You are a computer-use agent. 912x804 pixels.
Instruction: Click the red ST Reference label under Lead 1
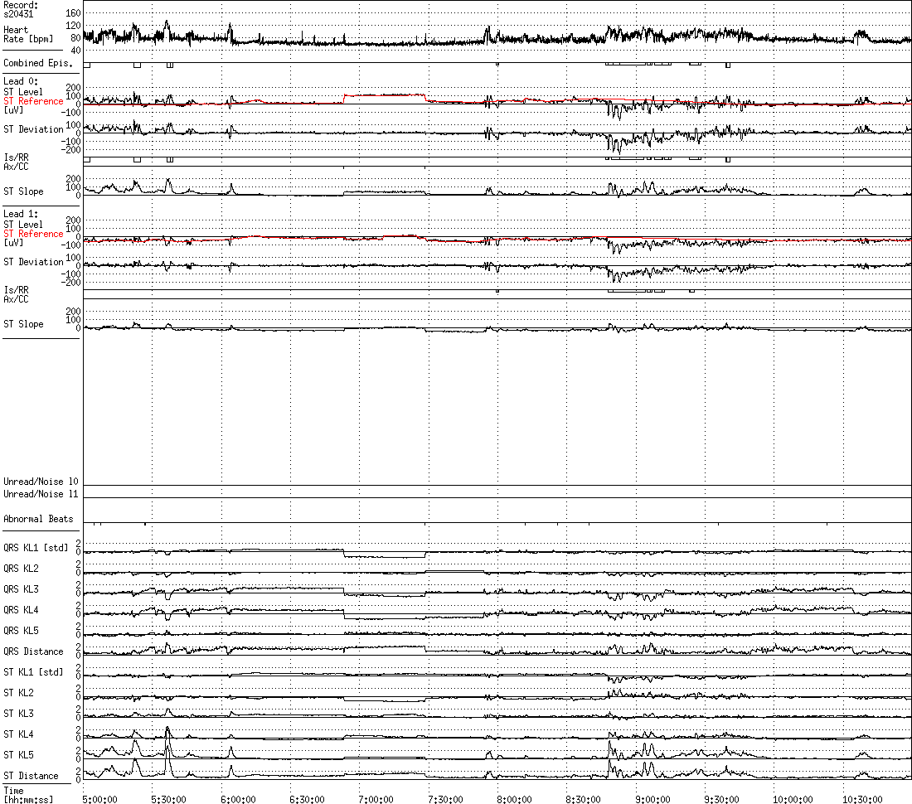[x=33, y=234]
